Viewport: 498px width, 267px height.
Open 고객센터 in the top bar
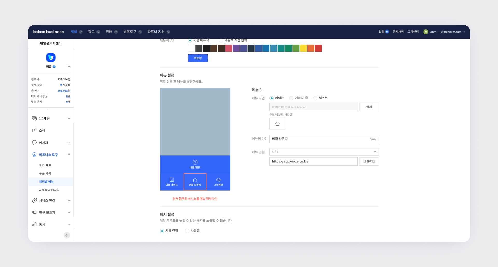[x=413, y=32]
